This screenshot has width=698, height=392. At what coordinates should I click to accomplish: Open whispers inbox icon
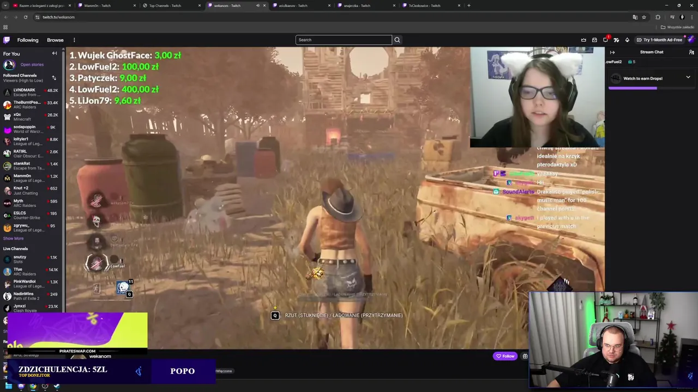tap(594, 40)
